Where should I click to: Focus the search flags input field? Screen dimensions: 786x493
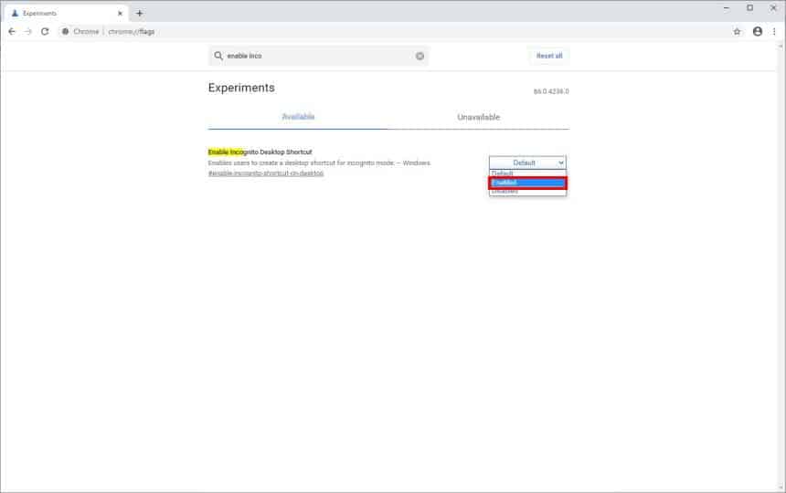[319, 56]
